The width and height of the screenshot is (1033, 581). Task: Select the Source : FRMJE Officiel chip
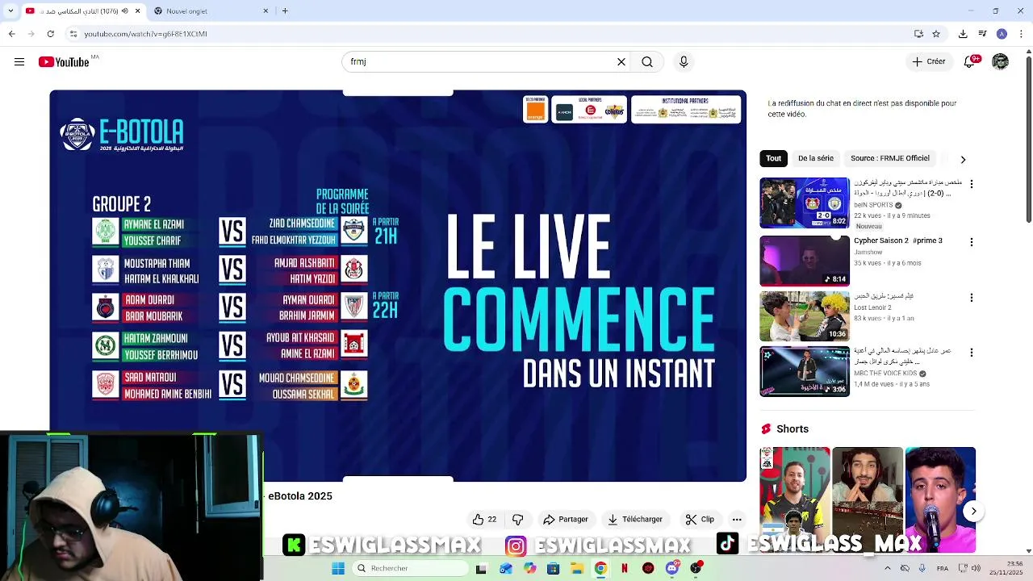point(890,159)
